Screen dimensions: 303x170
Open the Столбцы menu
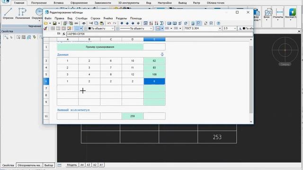[x=81, y=18]
